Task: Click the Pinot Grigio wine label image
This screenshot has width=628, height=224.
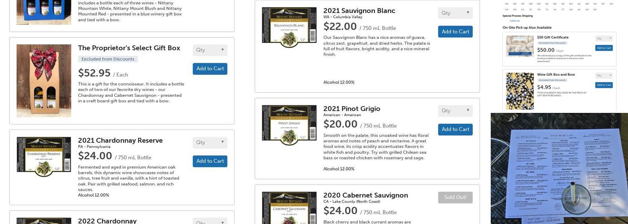Action: [289, 125]
